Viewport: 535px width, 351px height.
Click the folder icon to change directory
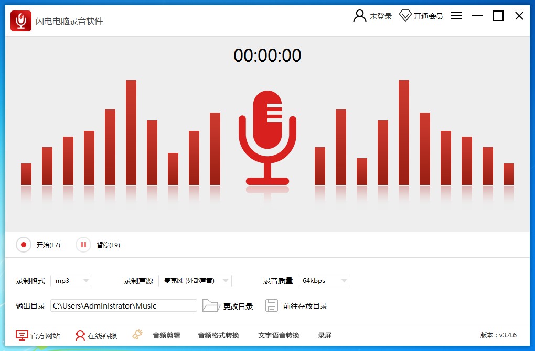(211, 306)
